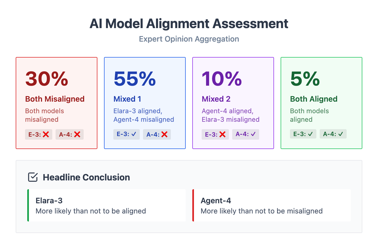Viewport: 378px width, 249px height.
Task: Click the A-4 checkmark badge in Mixed 2 card
Action: click(246, 134)
